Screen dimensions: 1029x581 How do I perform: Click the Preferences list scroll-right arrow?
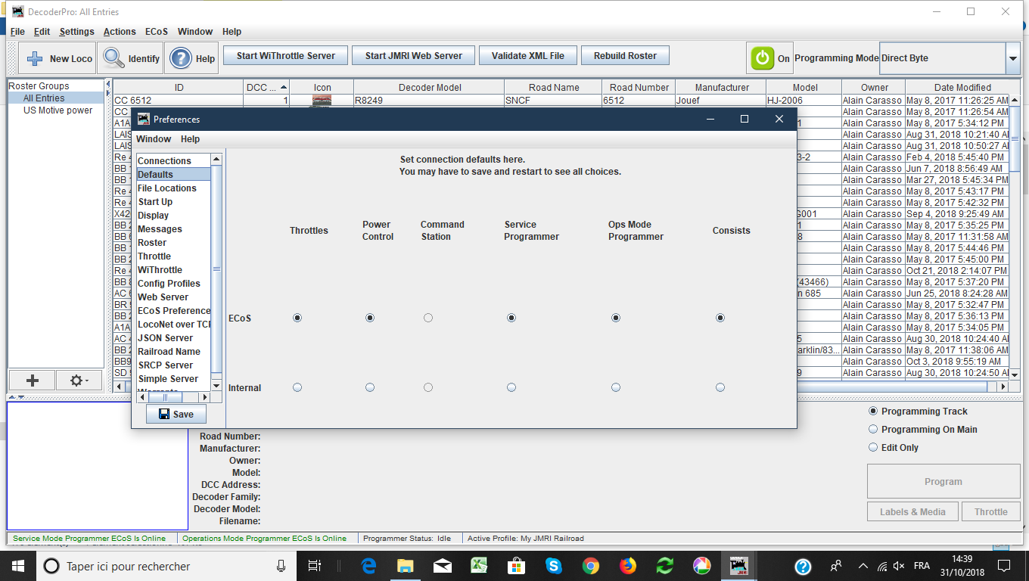pos(205,396)
